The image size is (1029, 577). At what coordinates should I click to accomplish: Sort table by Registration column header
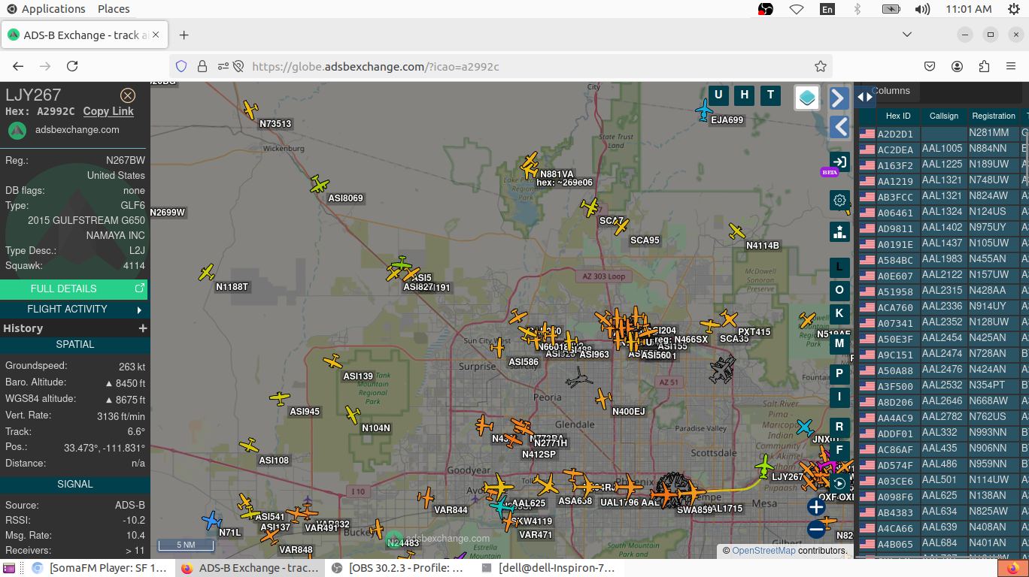[x=994, y=116]
